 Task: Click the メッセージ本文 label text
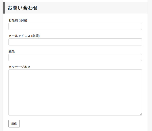[x=20, y=67]
